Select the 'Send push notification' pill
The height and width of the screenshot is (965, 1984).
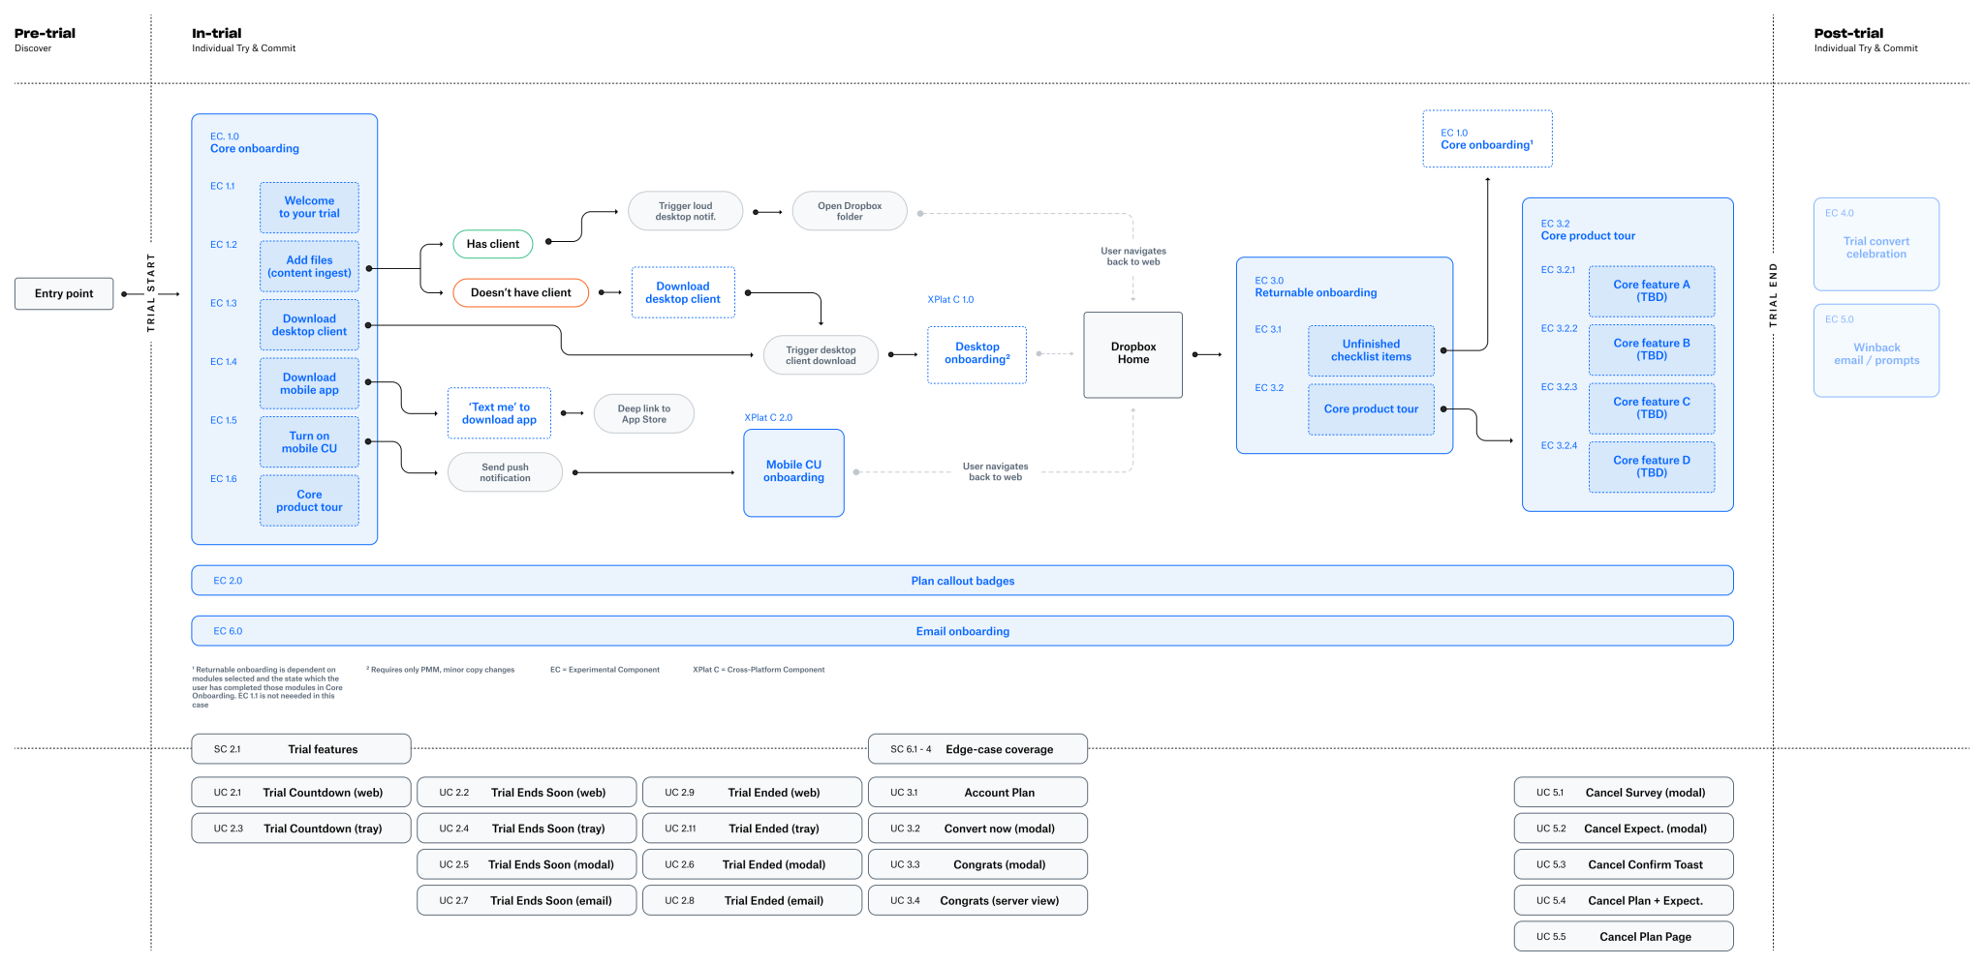click(x=505, y=472)
